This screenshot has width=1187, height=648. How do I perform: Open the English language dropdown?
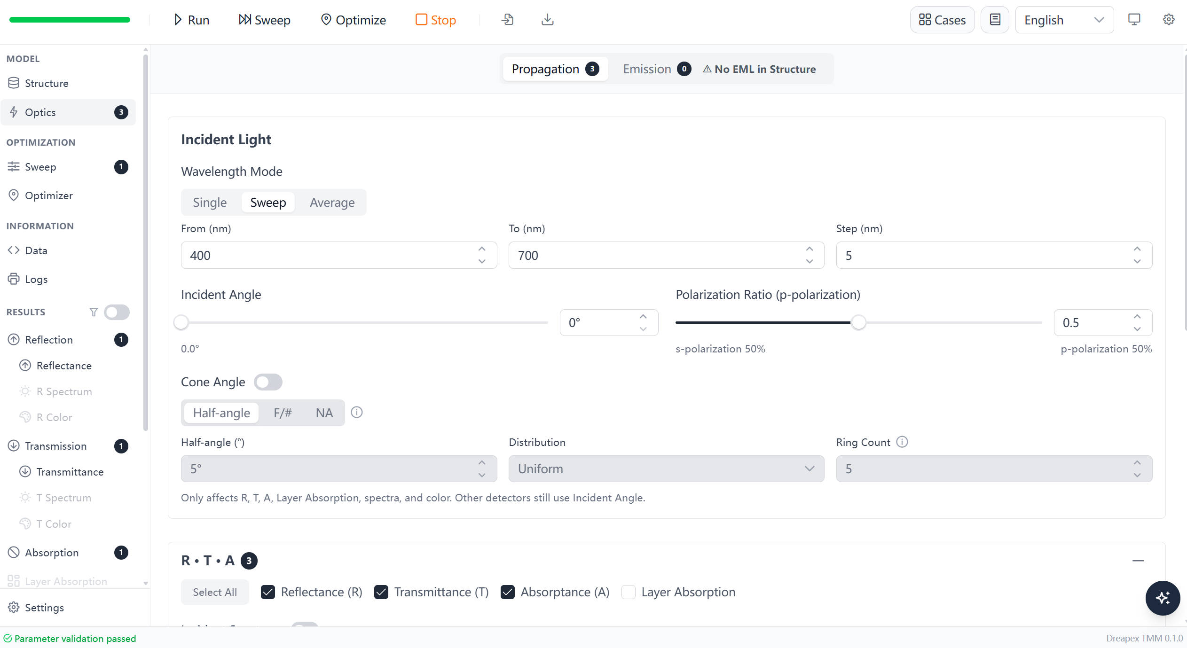[x=1064, y=20]
